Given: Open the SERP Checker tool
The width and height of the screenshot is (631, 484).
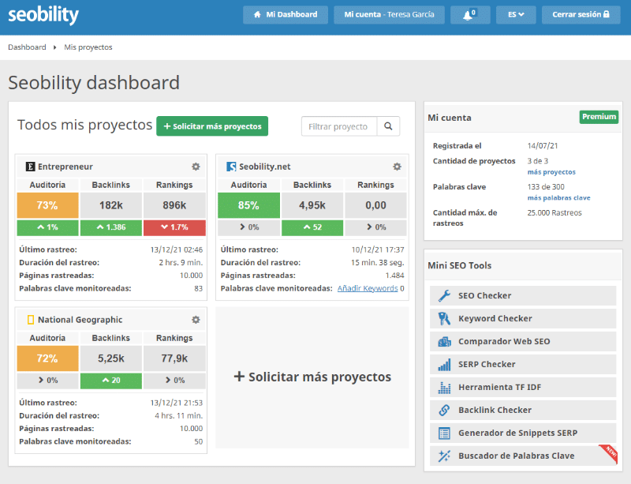Looking at the screenshot, I should 523,364.
